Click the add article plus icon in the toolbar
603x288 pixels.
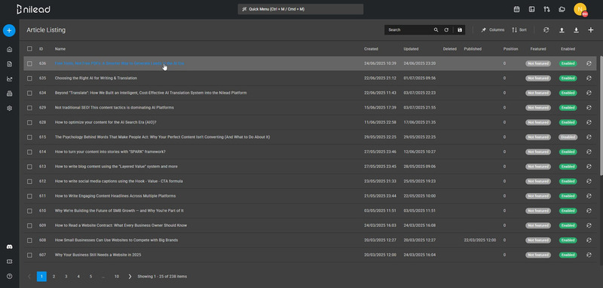coord(591,30)
